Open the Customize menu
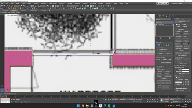Viewport: 192px width, 108px height. 77,3
